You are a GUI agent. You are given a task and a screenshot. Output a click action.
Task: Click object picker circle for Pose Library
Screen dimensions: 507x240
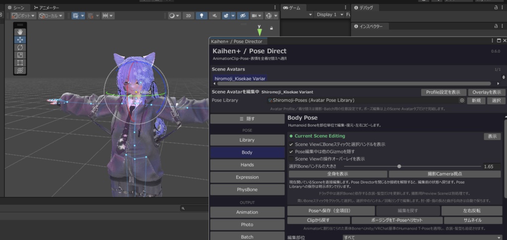462,100
